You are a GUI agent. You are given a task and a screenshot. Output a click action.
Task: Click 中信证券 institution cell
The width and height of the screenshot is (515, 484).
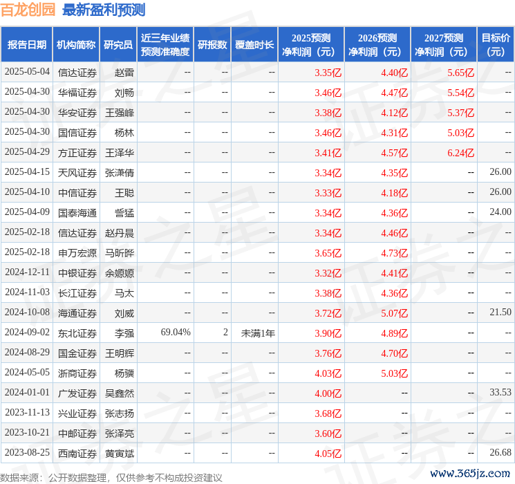77,193
